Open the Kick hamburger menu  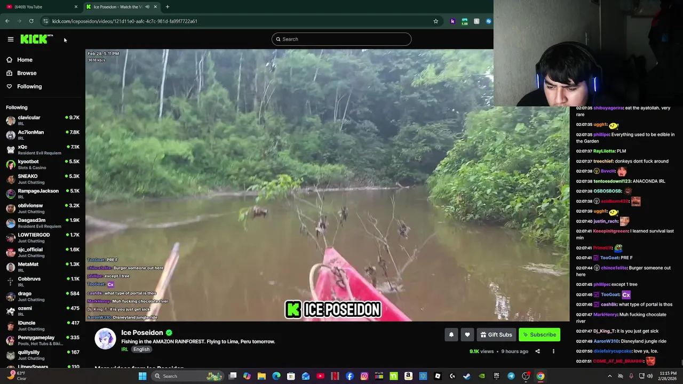[x=10, y=39]
